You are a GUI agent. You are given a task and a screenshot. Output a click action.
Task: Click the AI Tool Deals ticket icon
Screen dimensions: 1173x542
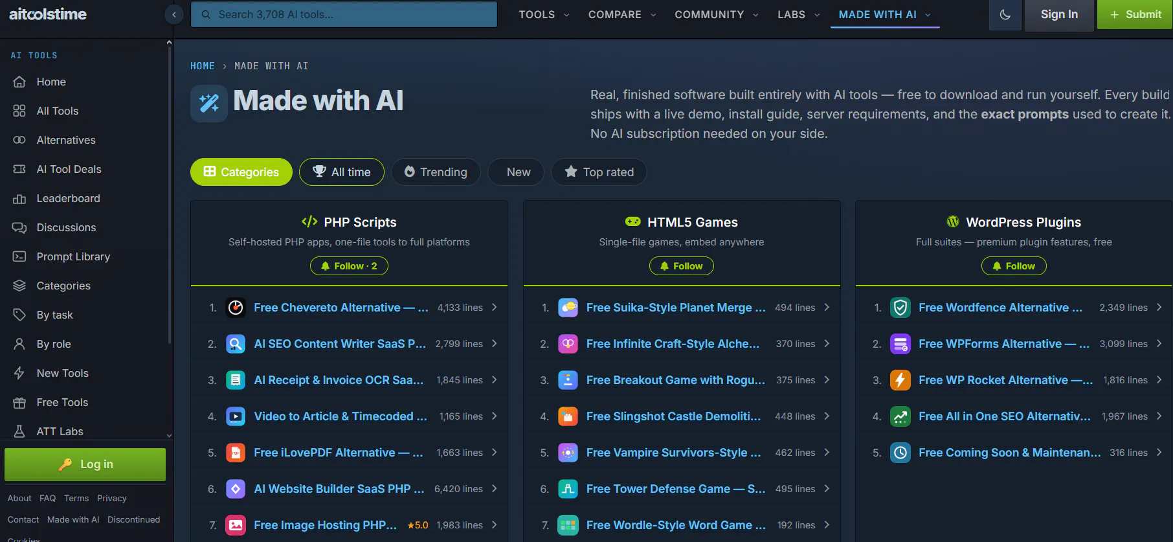19,169
